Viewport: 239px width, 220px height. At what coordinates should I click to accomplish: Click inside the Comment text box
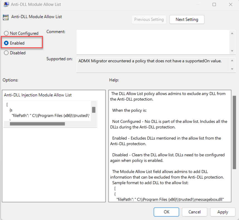(x=153, y=42)
